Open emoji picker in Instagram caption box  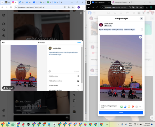point(50,71)
